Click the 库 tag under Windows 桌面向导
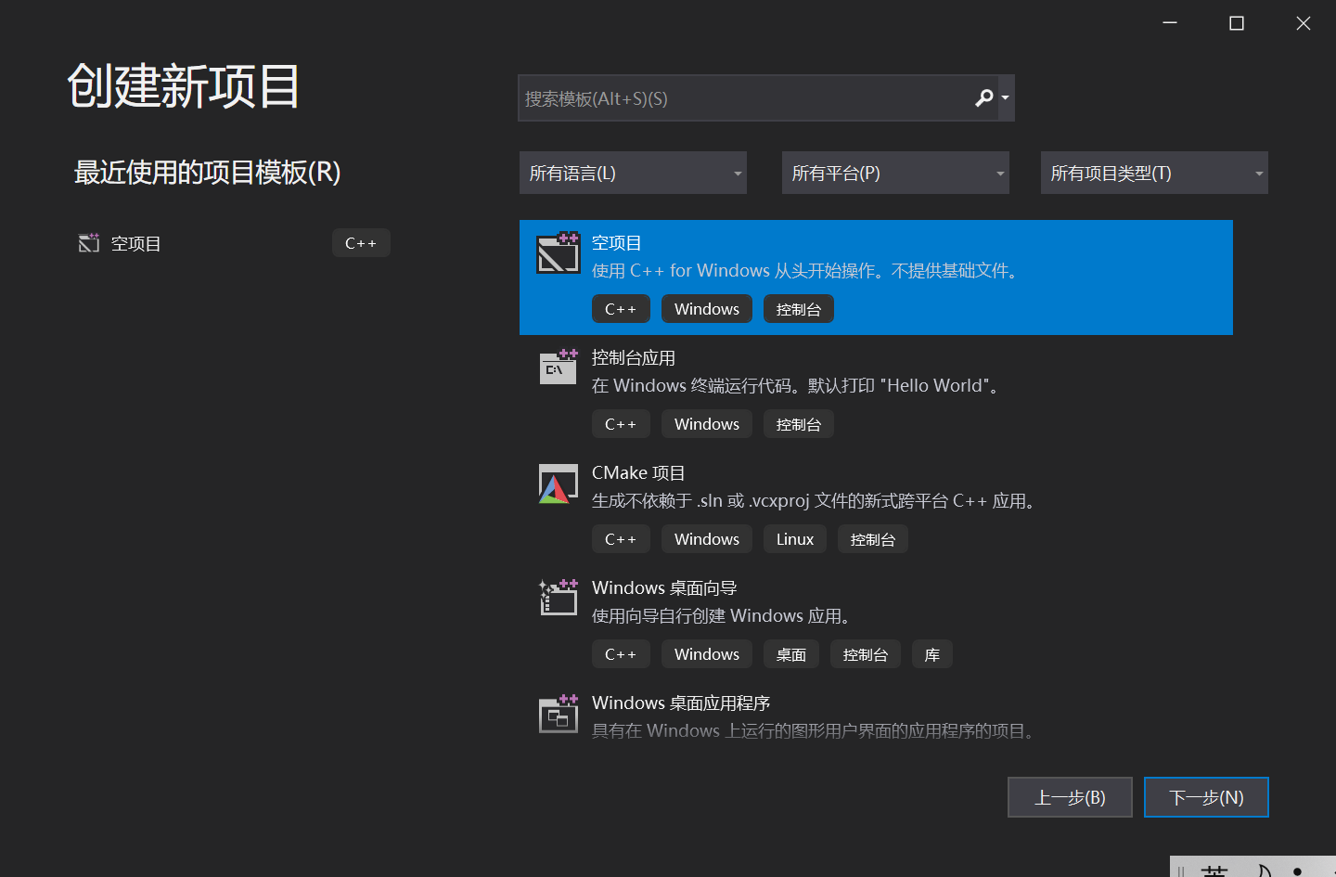Image resolution: width=1336 pixels, height=877 pixels. coord(932,654)
